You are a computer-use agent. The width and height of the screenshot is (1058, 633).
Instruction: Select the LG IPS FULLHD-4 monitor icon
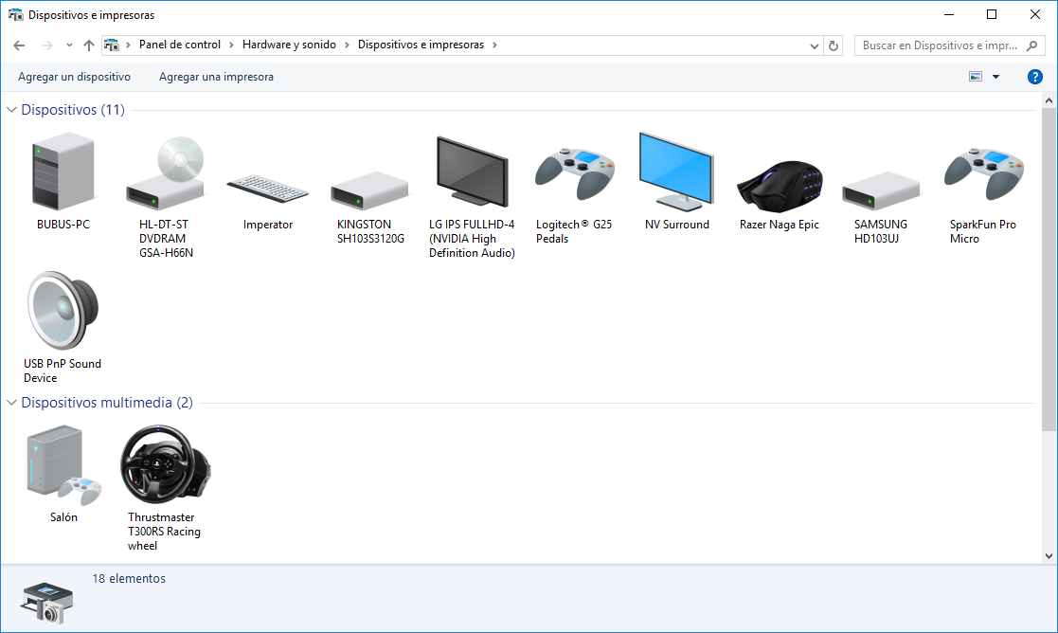coord(473,172)
